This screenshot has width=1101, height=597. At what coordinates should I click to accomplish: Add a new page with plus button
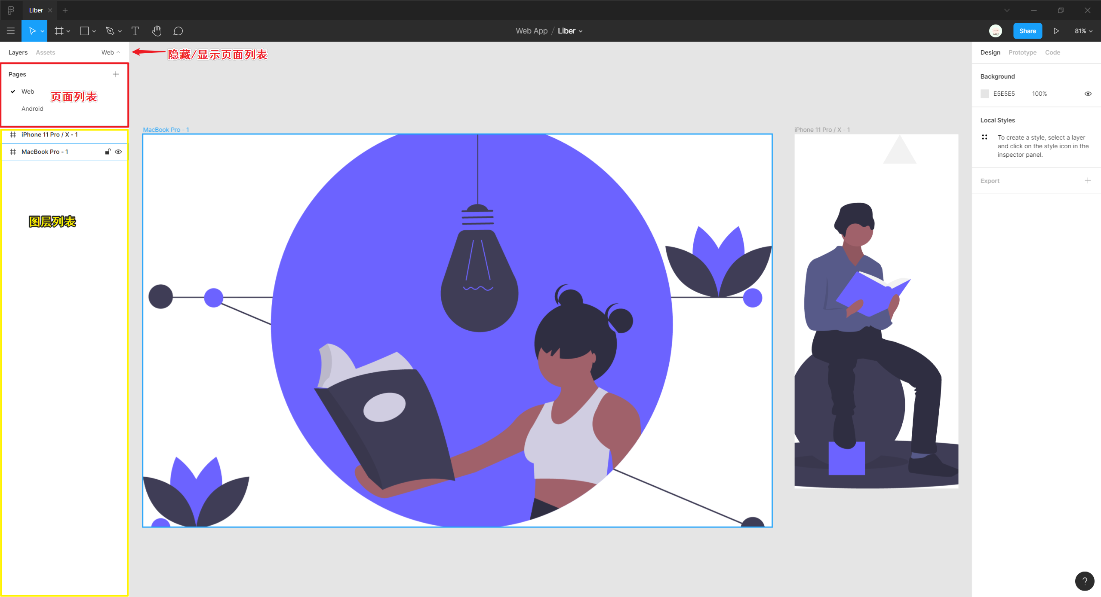116,74
